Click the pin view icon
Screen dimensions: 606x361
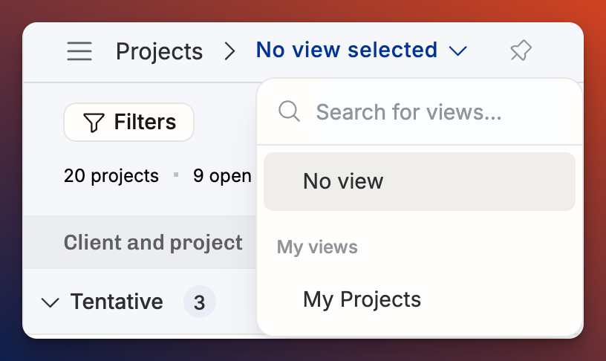tap(521, 51)
